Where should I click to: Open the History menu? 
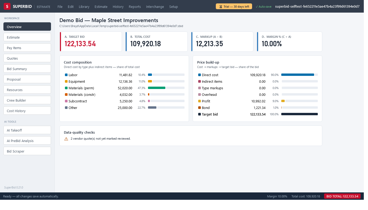(x=118, y=7)
